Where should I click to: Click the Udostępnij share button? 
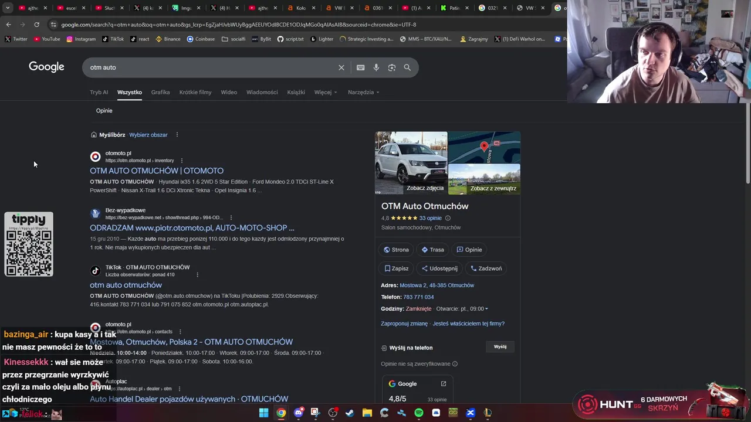click(439, 268)
